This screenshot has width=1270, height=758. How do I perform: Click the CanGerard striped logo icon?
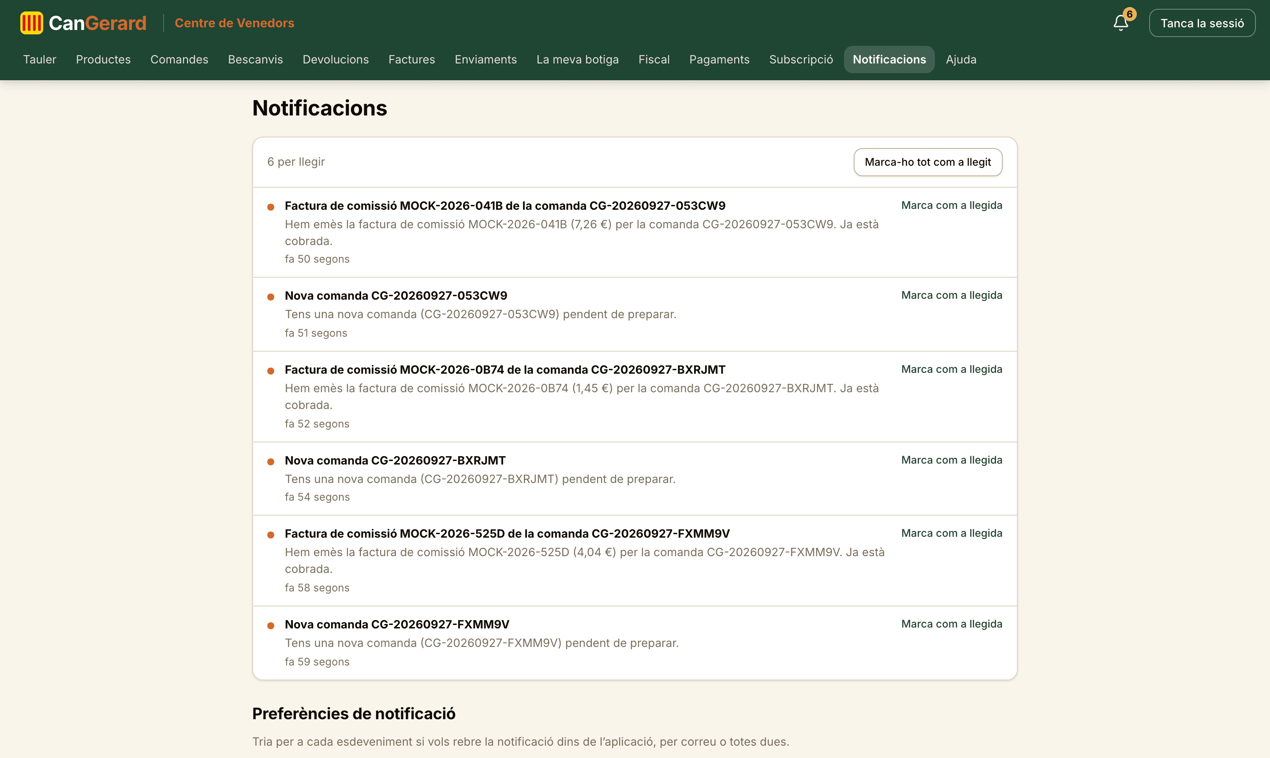tap(32, 23)
